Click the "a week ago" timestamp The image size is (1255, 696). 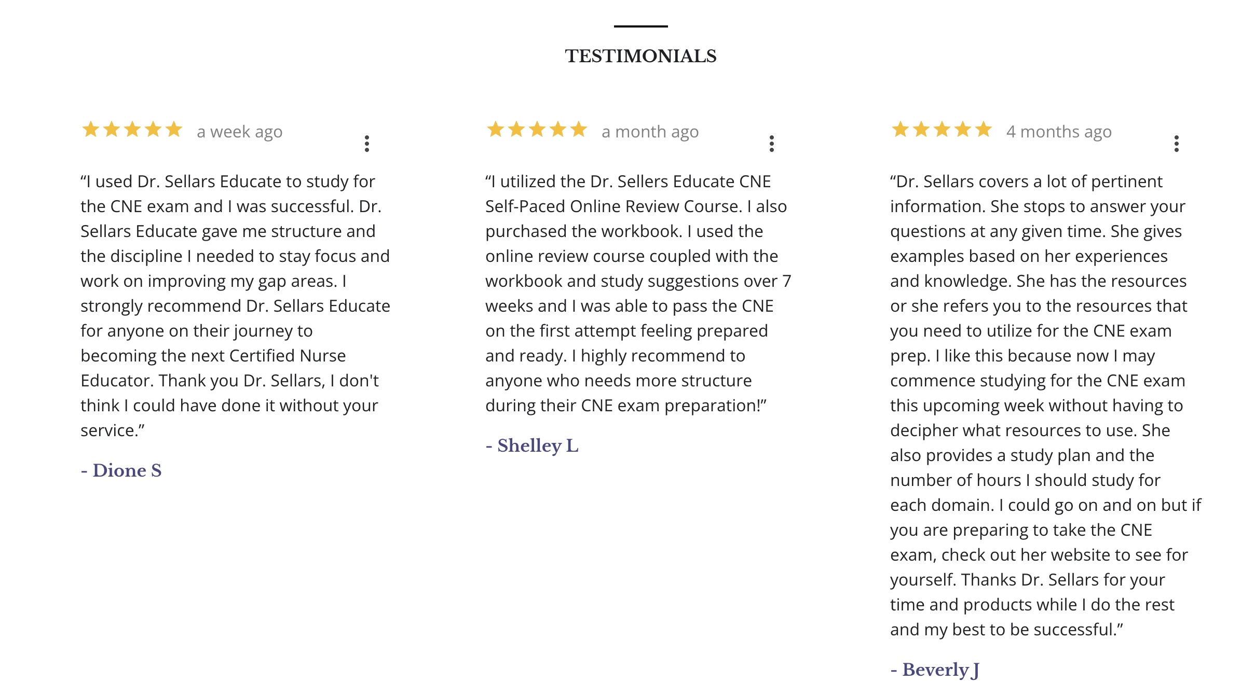click(x=240, y=132)
